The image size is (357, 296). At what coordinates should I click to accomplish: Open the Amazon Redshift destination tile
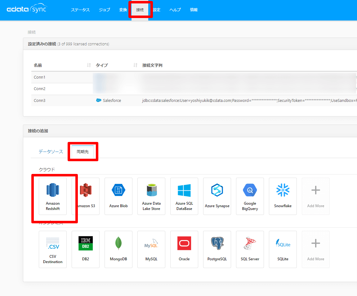53,196
